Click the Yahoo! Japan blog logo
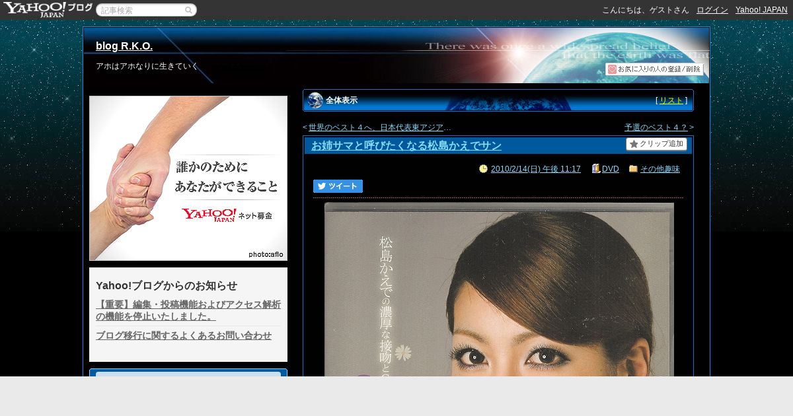 coord(48,9)
